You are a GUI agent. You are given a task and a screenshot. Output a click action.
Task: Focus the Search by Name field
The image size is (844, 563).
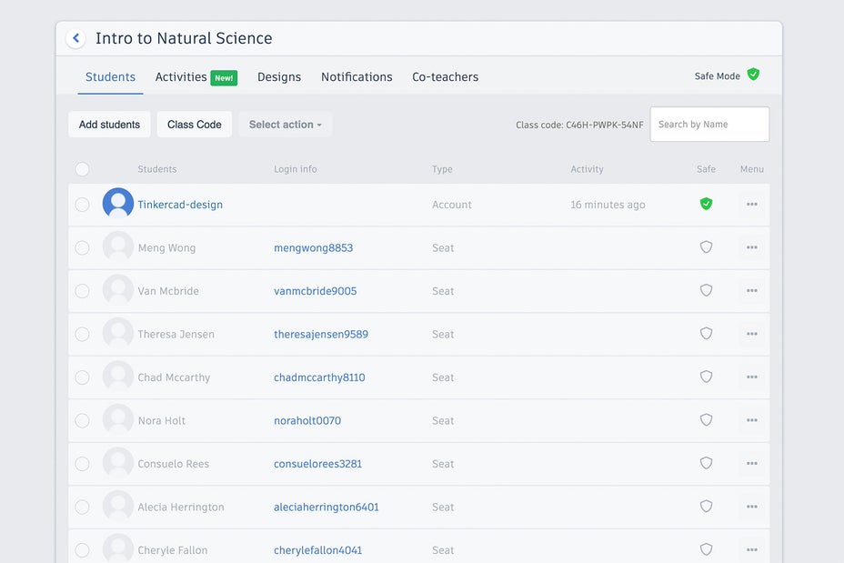(708, 125)
